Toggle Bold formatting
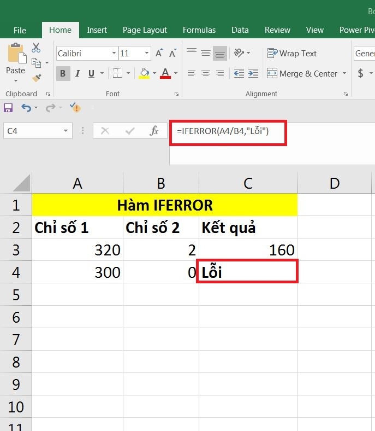 63,73
